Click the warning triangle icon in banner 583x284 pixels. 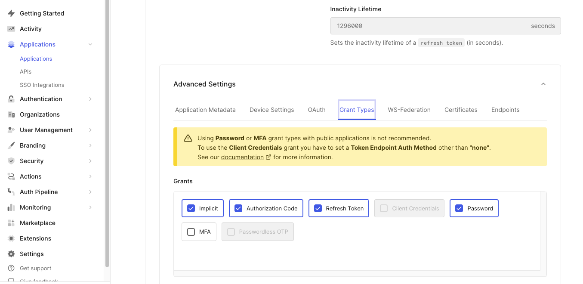(188, 138)
